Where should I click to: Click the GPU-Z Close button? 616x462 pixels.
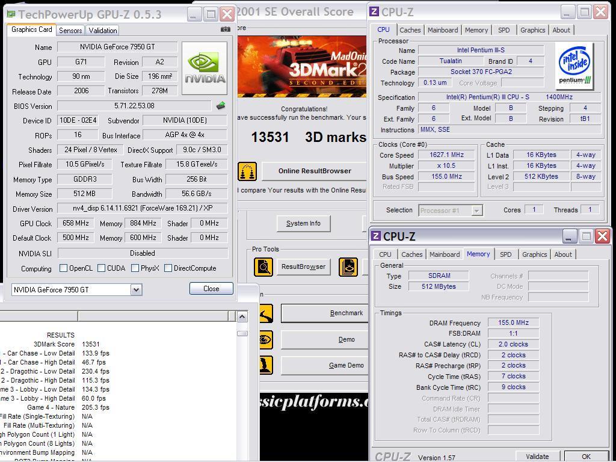point(211,289)
